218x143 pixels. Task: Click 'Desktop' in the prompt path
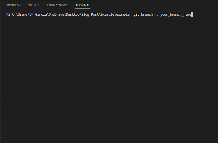point(73,15)
